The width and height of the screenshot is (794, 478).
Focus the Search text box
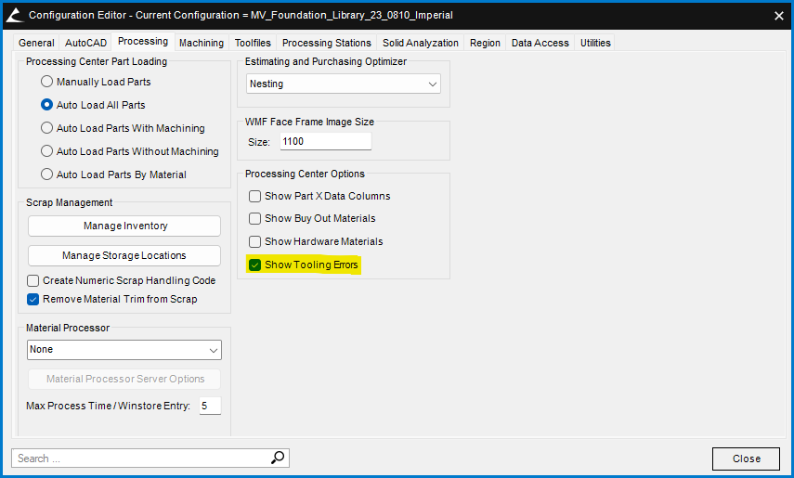click(x=139, y=458)
